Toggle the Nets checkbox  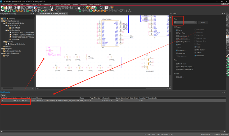tap(177, 44)
